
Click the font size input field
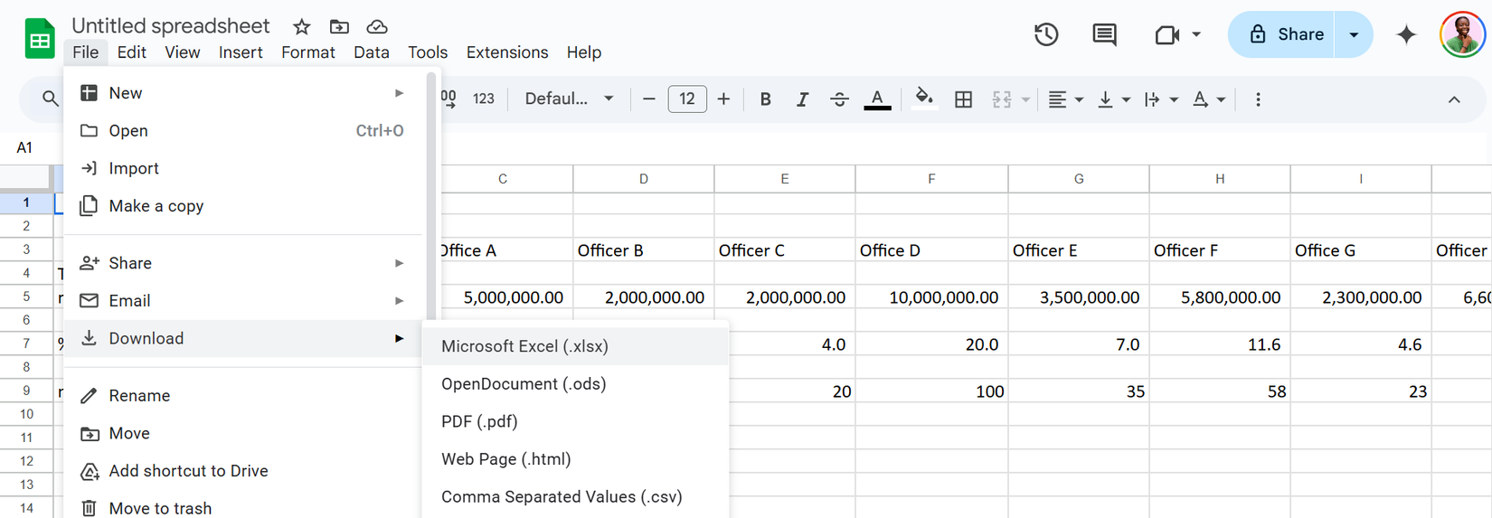pyautogui.click(x=687, y=99)
